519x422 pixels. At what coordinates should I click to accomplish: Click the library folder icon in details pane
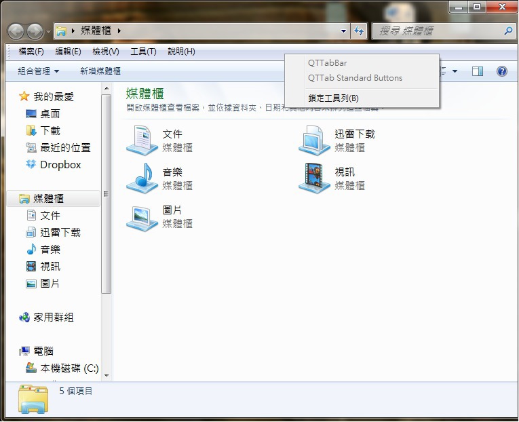33,399
